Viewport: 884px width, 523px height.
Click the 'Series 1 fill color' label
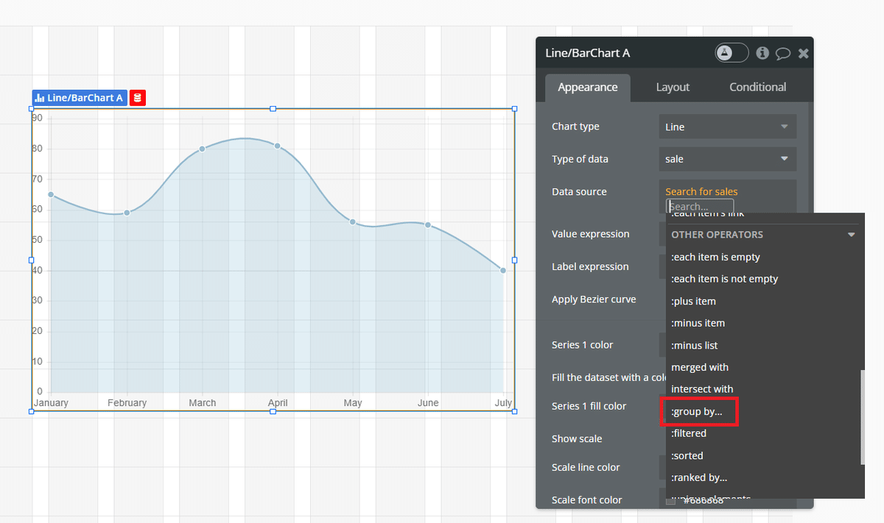click(589, 406)
